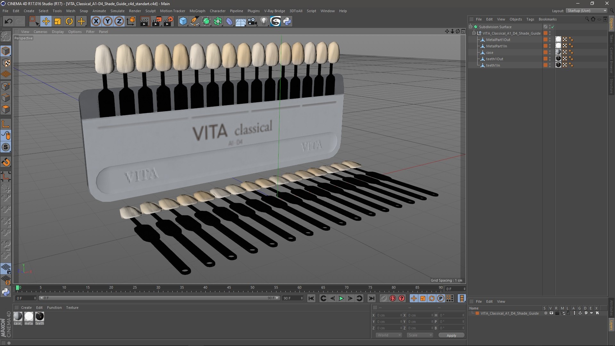Collapse the Subdivision Surface tree node
Viewport: 615px width, 346px height.
pyautogui.click(x=471, y=27)
